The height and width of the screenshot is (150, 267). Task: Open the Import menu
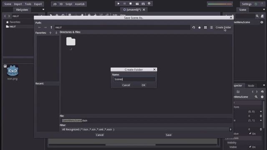coord(18,4)
